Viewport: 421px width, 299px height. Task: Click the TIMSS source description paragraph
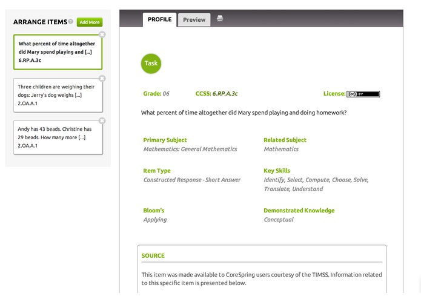pos(262,278)
